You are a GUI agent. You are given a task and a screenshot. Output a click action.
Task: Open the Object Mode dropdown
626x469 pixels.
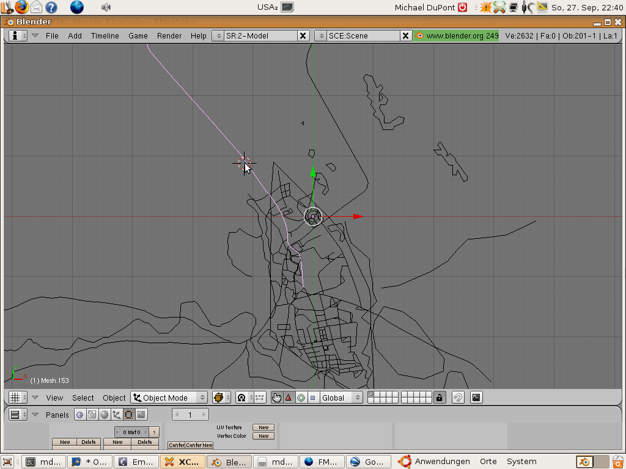point(169,398)
